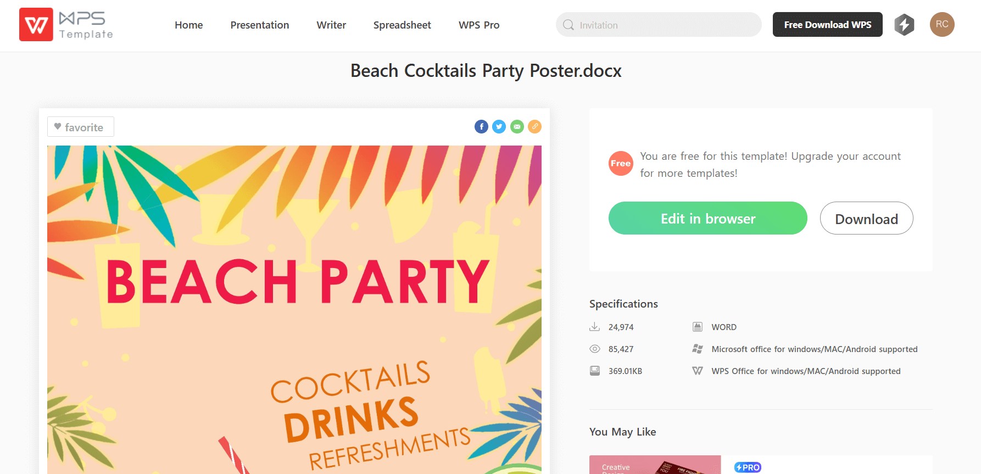Select Spreadsheet in the navigation bar

click(402, 25)
